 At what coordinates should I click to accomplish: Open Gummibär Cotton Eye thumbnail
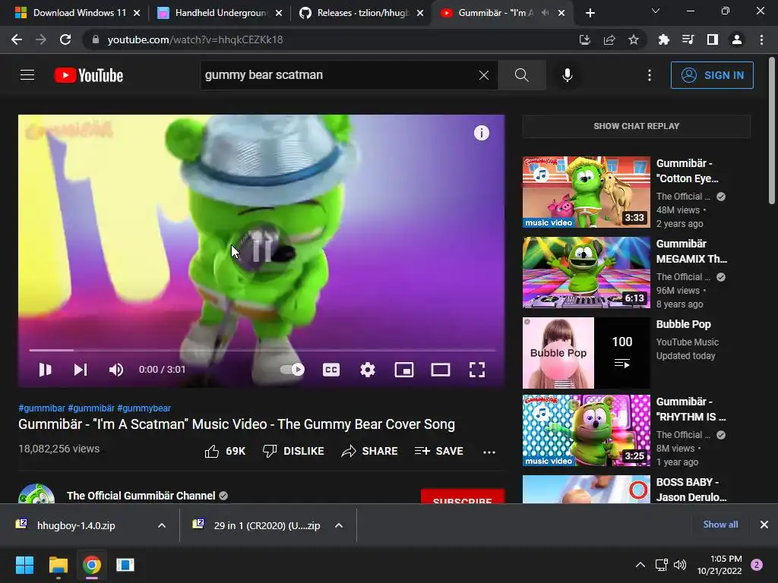point(586,192)
